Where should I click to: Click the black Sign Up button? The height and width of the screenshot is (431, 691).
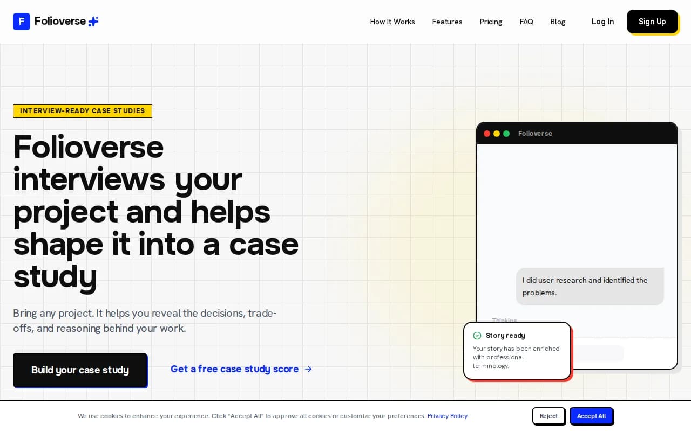[652, 22]
